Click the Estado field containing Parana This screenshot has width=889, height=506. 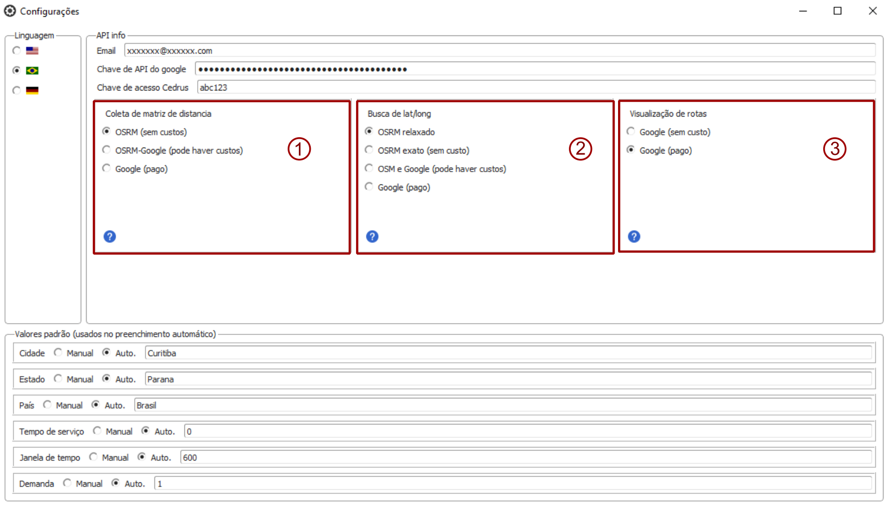click(x=508, y=379)
